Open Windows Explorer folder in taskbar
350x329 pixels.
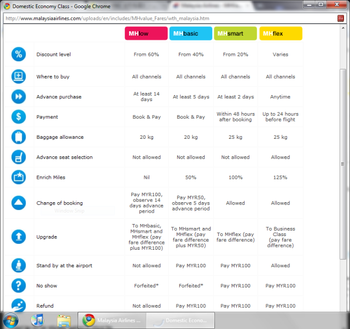(64, 320)
